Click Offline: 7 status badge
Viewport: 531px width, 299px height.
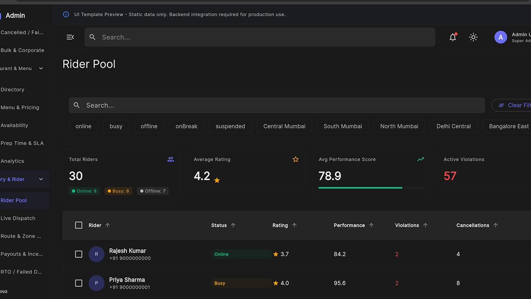pos(153,191)
